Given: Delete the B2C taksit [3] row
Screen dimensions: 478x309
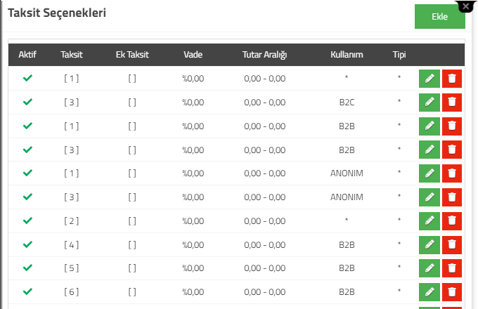Looking at the screenshot, I should 452,103.
